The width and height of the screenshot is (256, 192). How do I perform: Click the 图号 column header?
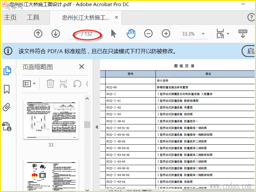tap(131, 74)
